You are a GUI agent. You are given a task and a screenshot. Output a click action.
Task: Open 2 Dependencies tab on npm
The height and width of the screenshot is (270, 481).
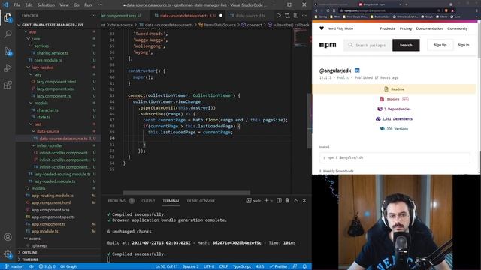pyautogui.click(x=394, y=109)
